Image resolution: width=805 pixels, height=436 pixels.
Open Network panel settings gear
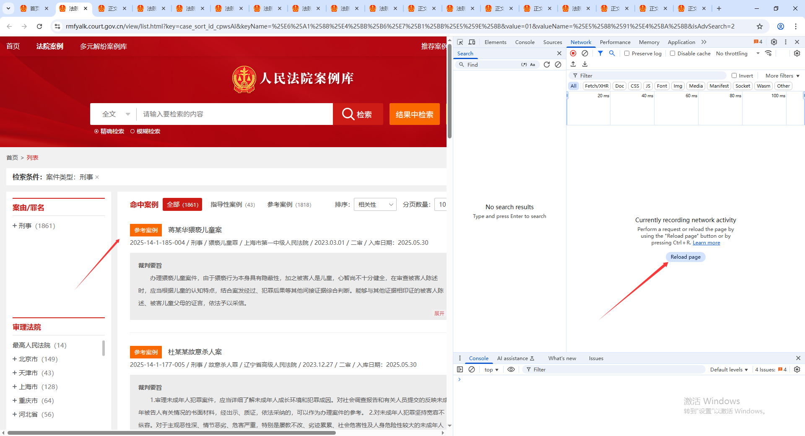(x=797, y=53)
